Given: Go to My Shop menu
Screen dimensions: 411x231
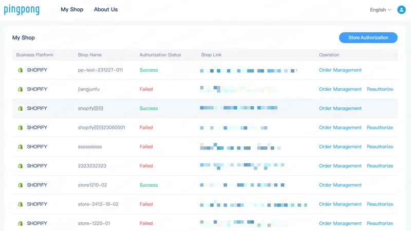Looking at the screenshot, I should click(x=72, y=9).
